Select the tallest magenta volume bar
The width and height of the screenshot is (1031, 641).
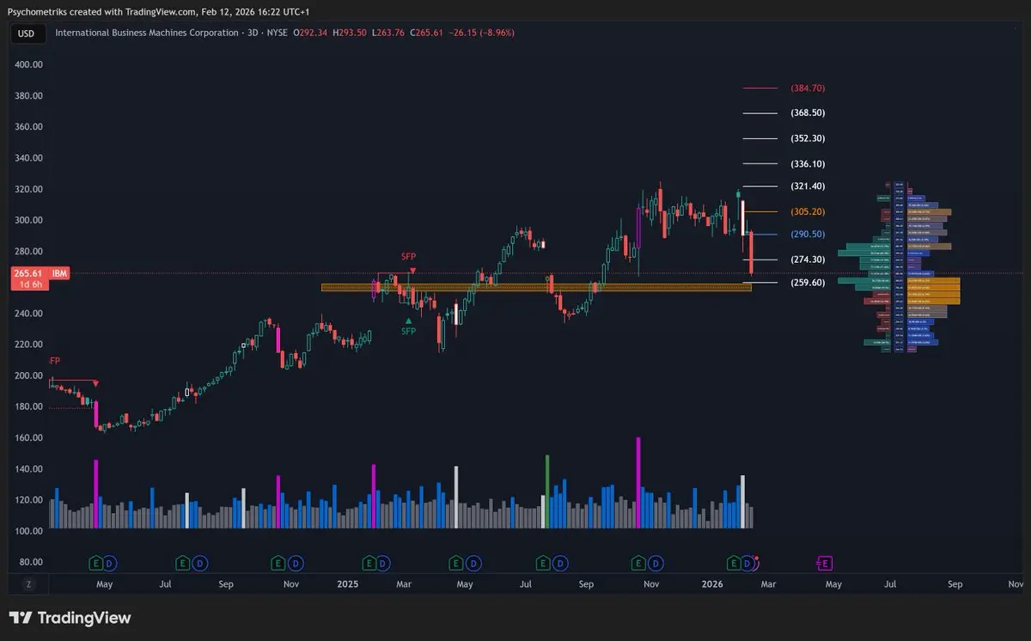pyautogui.click(x=638, y=483)
